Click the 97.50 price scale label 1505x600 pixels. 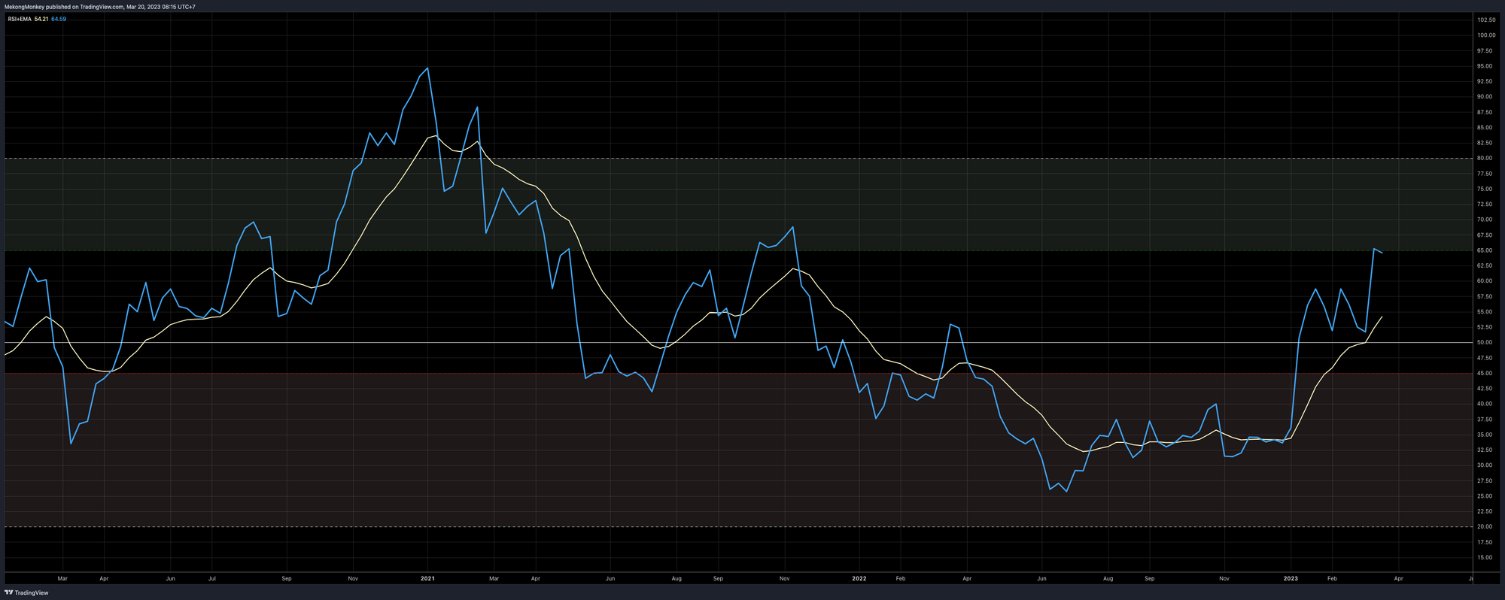pos(1485,50)
